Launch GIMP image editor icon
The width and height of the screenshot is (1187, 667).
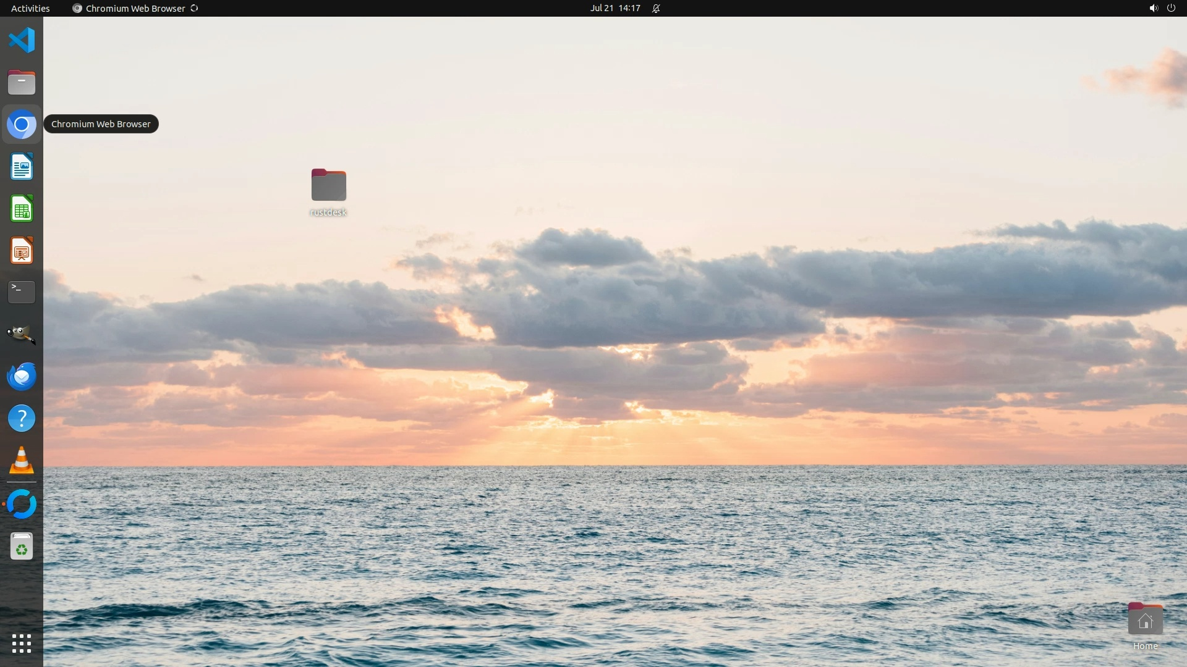click(22, 334)
